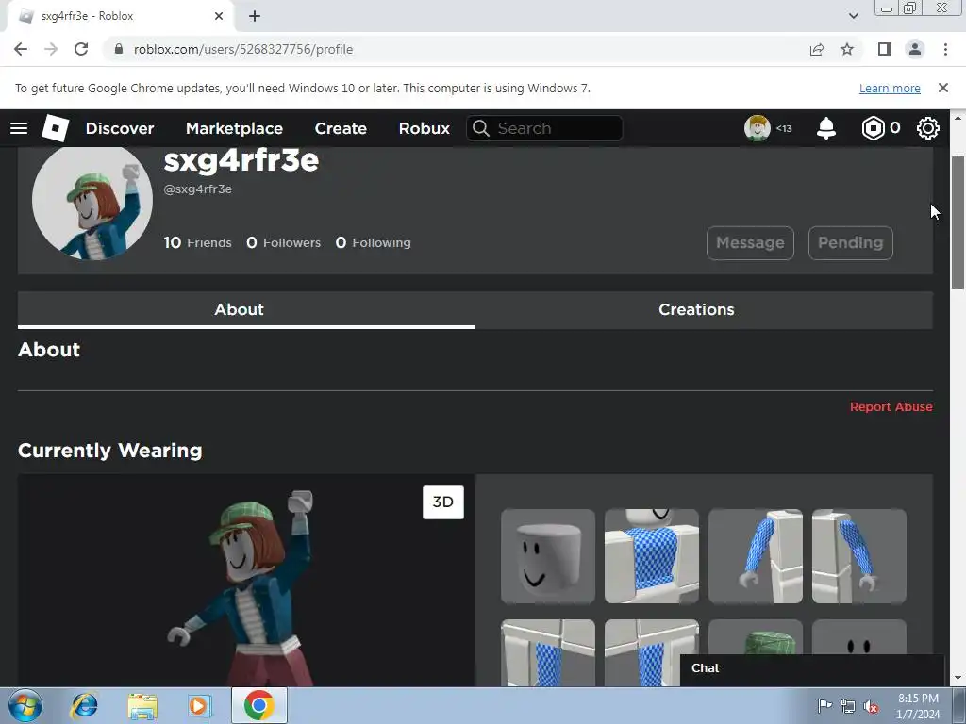Click the page vertical scrollbar thumb

(x=958, y=222)
